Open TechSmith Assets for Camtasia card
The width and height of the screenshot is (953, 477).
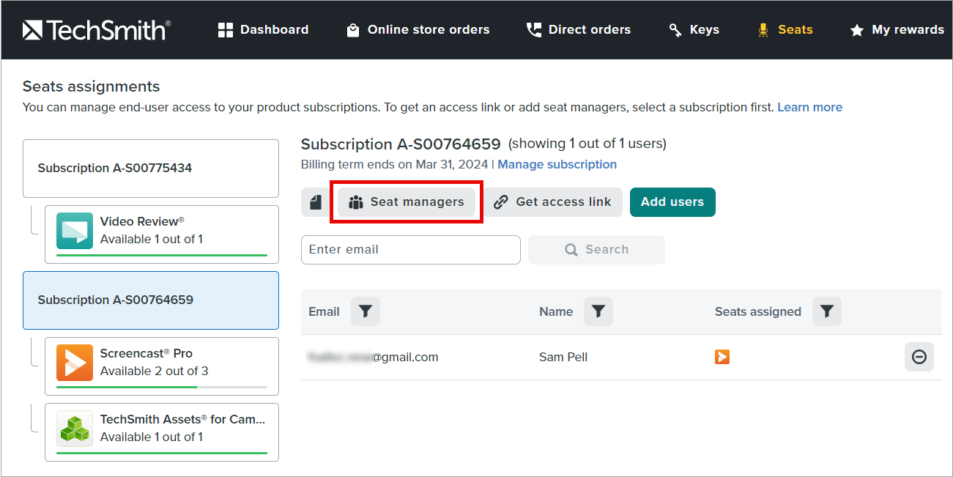pos(162,432)
